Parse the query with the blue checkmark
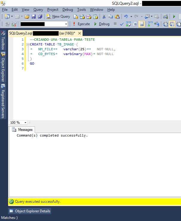 click(122, 24)
